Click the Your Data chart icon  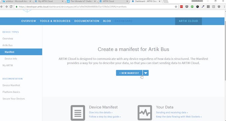click(145, 113)
